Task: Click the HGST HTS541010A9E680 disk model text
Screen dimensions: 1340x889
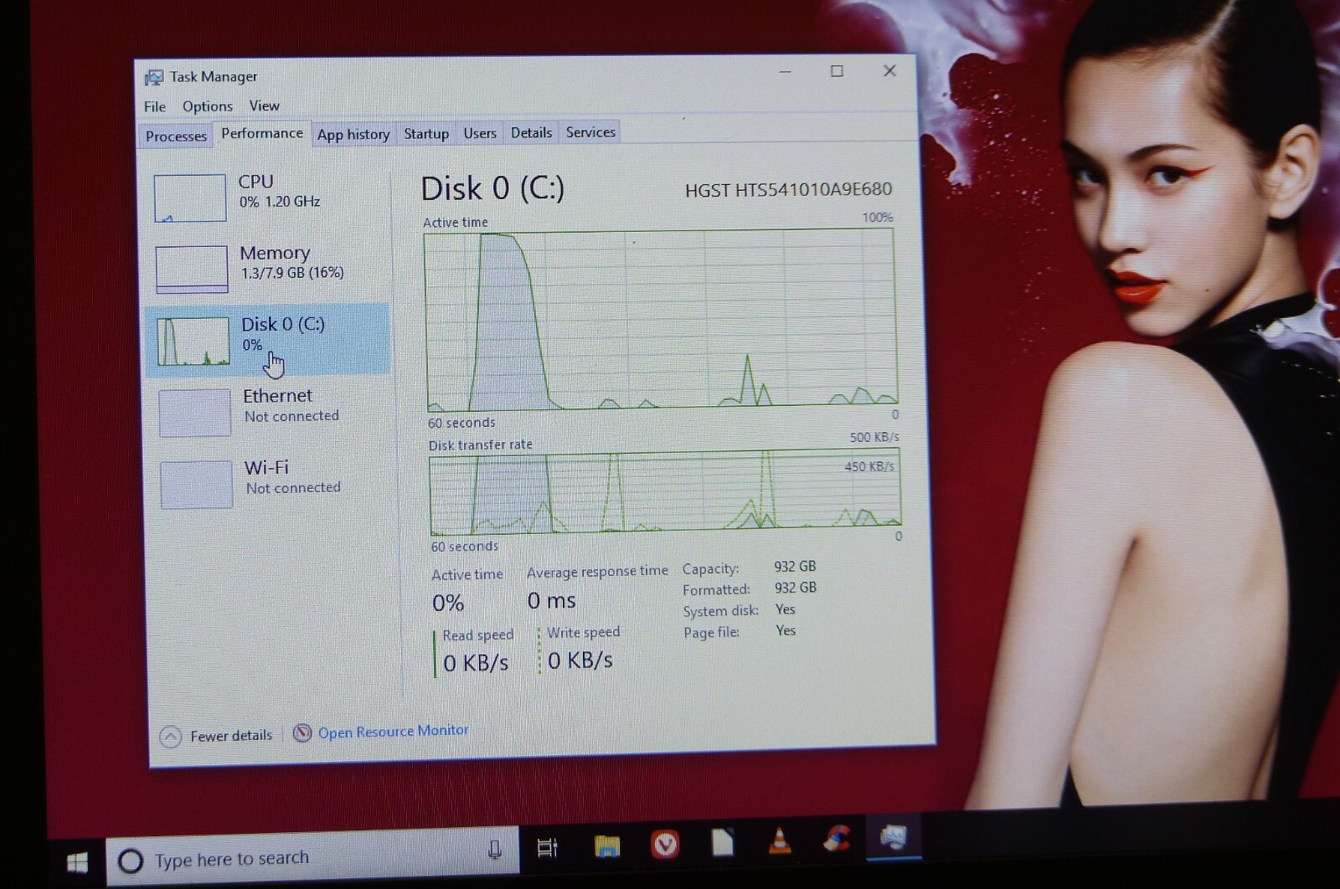Action: pos(788,190)
